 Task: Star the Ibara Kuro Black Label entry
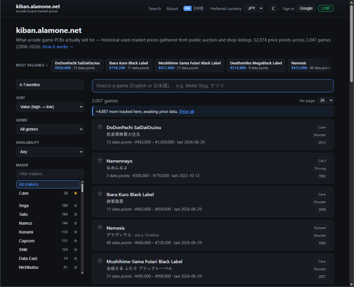[100, 194]
